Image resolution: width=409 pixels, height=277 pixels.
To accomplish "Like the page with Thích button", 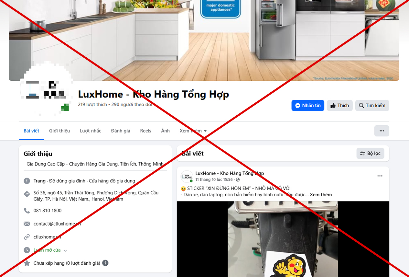I will (x=340, y=106).
